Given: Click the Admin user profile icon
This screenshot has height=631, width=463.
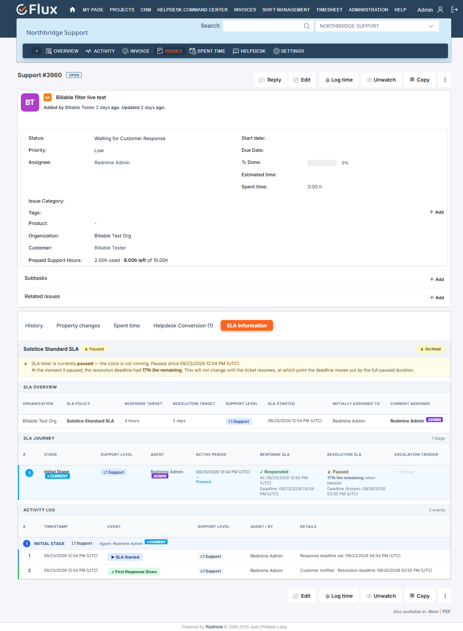Looking at the screenshot, I should pos(440,10).
